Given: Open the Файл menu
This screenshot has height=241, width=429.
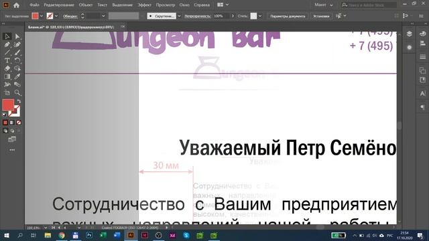Looking at the screenshot, I should coord(34,5).
